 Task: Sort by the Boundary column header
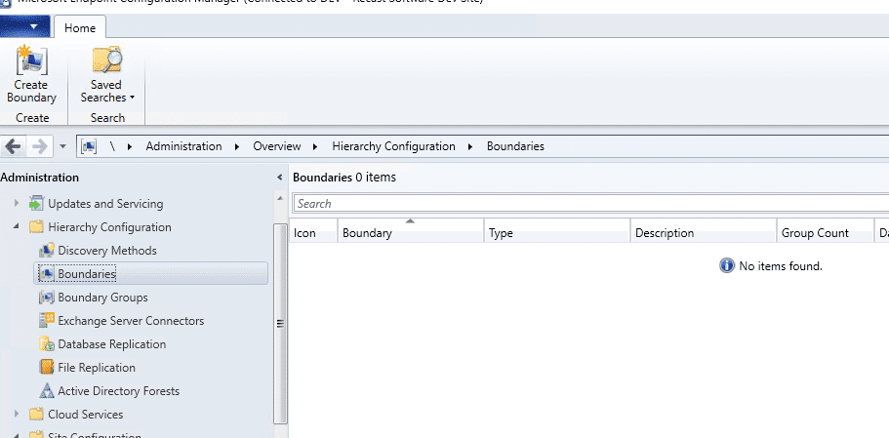point(410,233)
